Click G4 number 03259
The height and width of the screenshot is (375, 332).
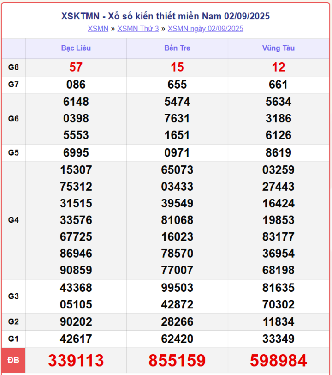click(x=279, y=170)
